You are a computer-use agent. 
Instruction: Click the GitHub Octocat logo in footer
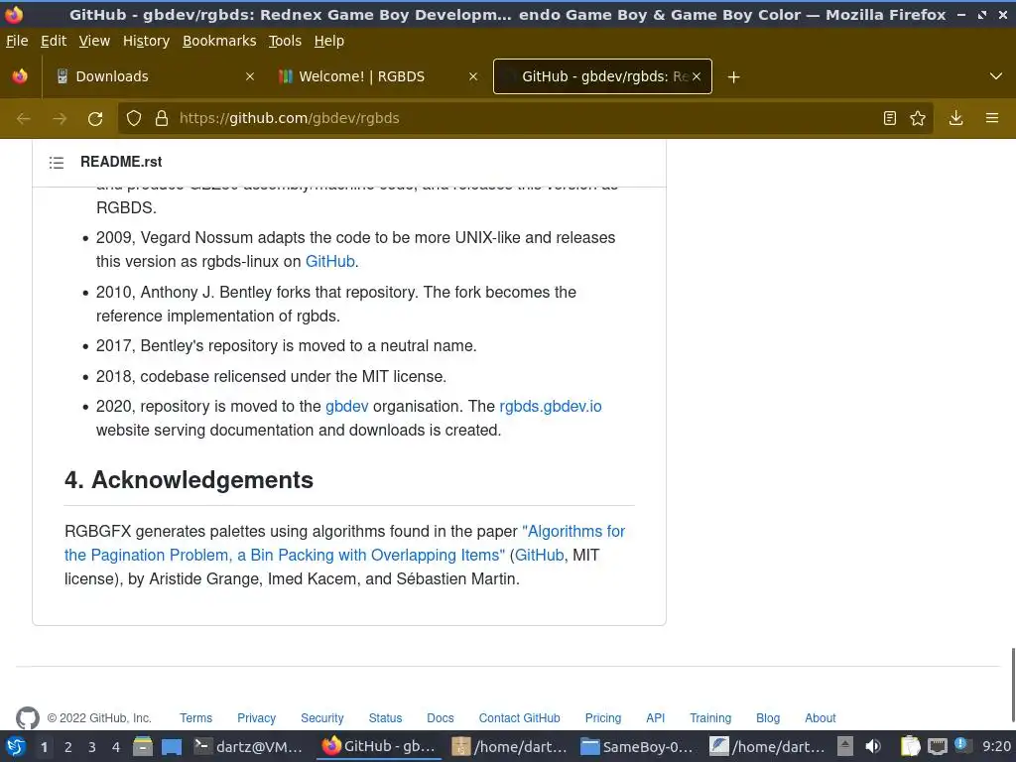pos(27,718)
